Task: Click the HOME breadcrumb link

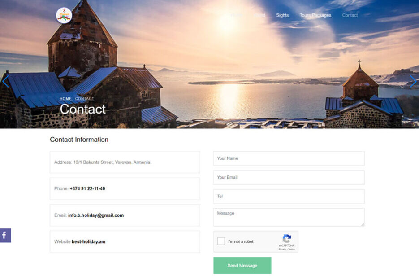Action: (x=65, y=99)
